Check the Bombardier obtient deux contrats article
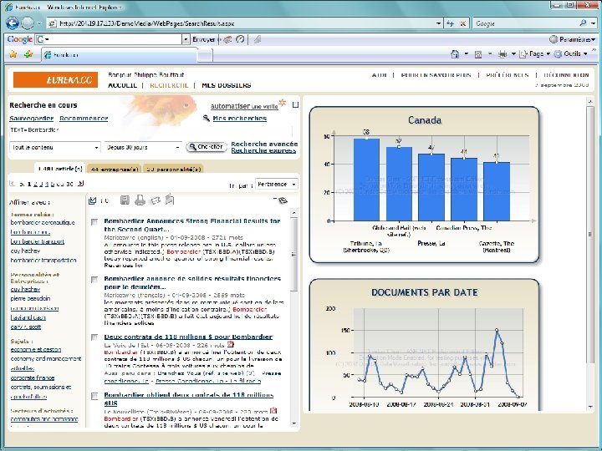 coord(94,396)
